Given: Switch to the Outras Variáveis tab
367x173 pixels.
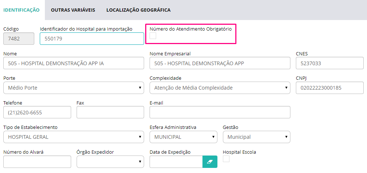Looking at the screenshot, I should click(73, 10).
